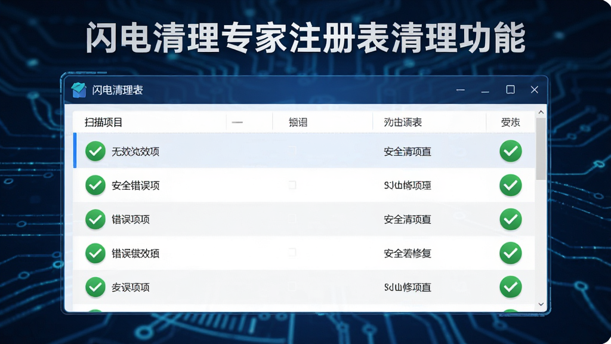The image size is (611, 344).
Task: Close the 闪电清理表 window
Action: tap(534, 90)
